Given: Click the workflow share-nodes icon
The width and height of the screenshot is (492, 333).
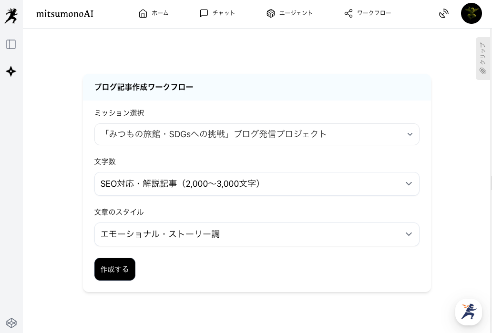Looking at the screenshot, I should pos(348,13).
